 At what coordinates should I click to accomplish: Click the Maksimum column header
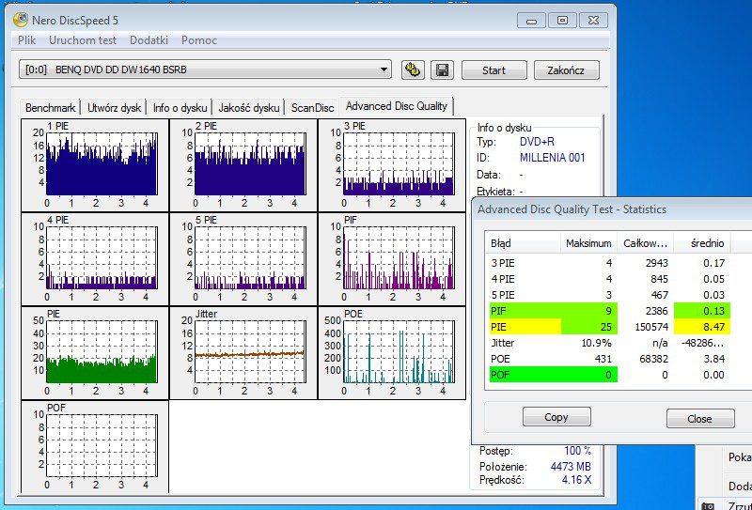588,243
